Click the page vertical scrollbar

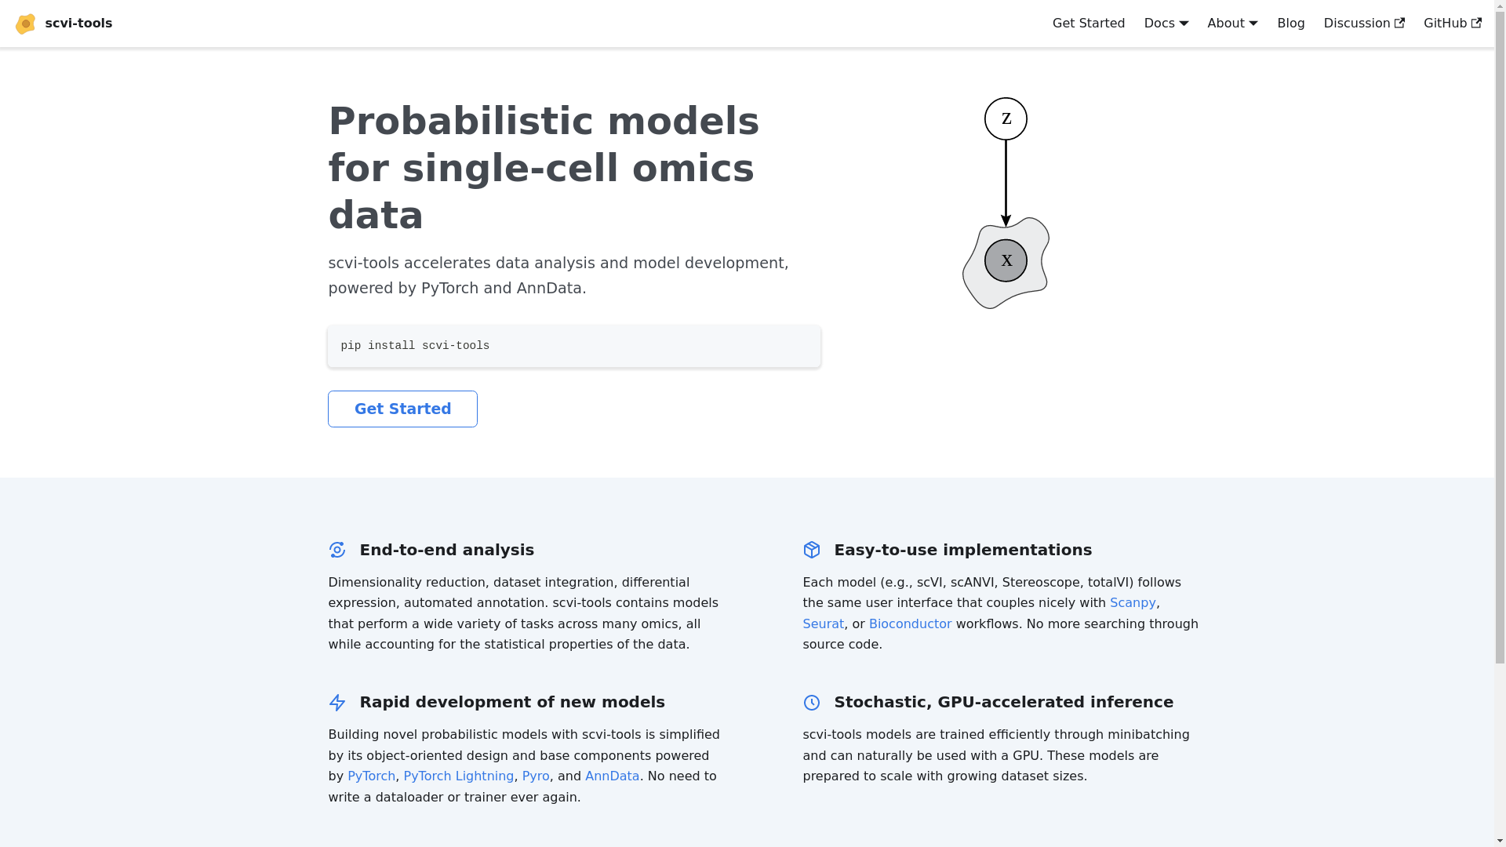coord(1501,423)
